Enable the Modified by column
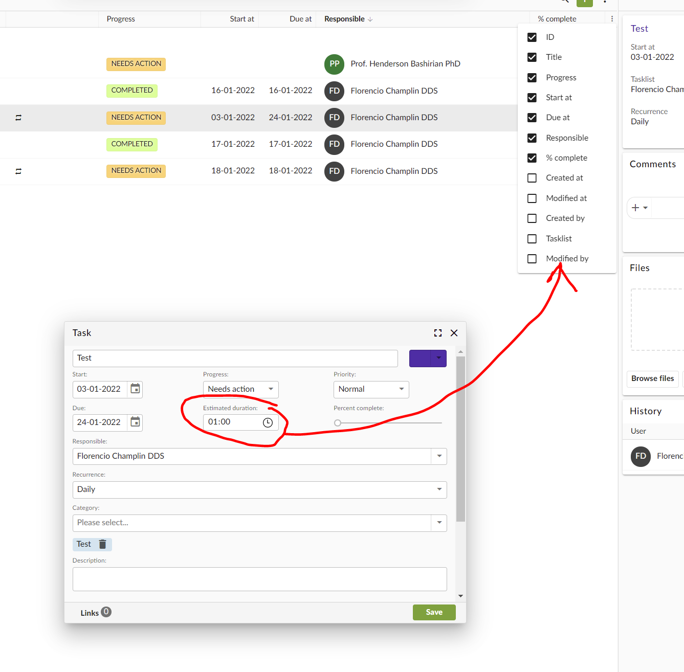The height and width of the screenshot is (672, 684). pos(532,259)
